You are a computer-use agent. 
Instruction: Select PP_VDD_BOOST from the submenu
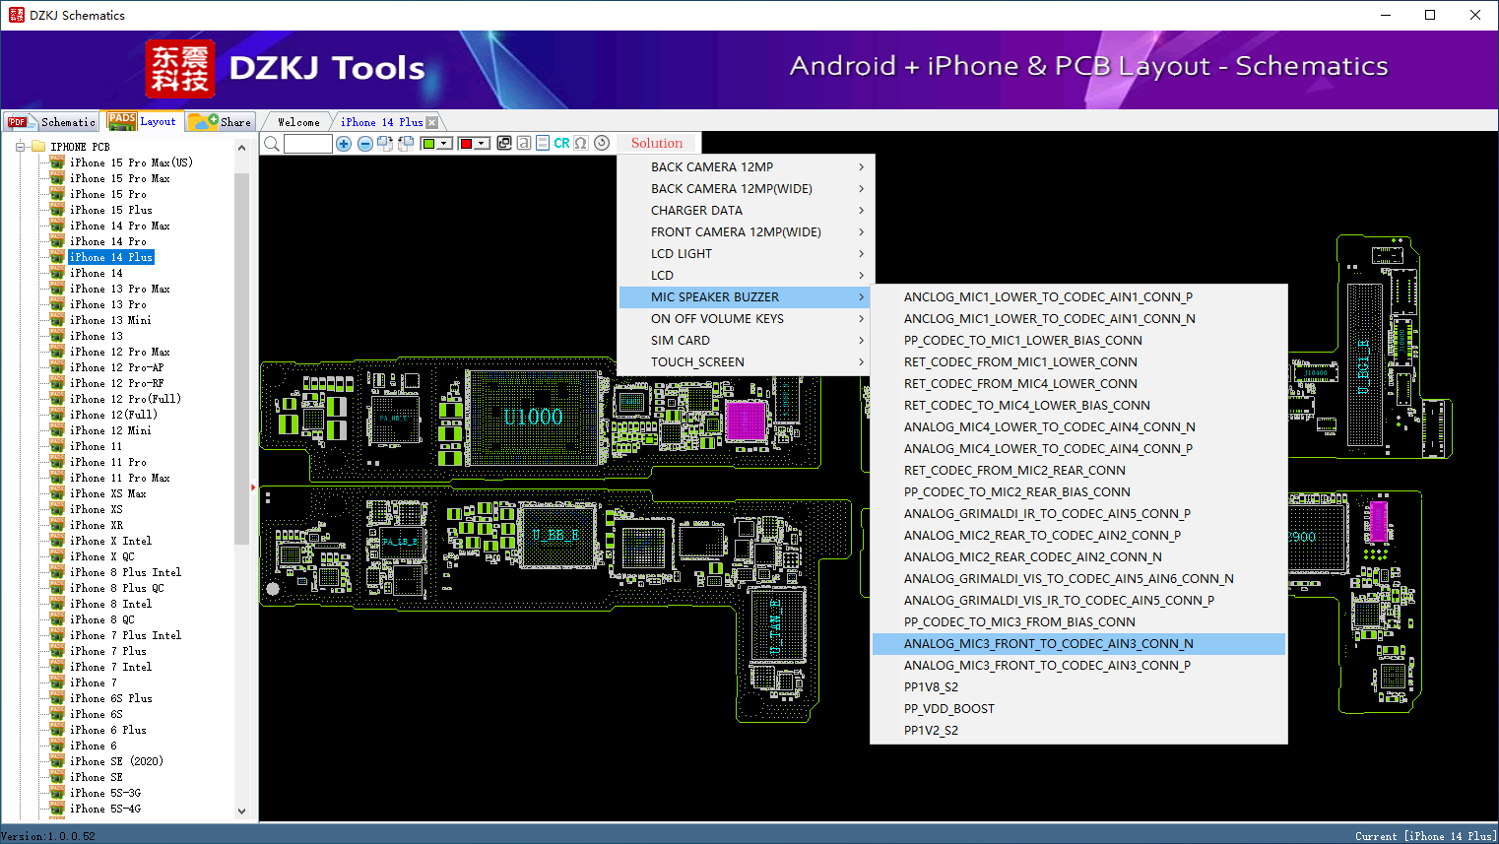(949, 709)
